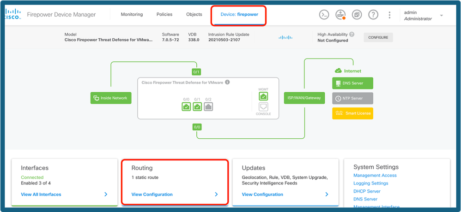The width and height of the screenshot is (461, 212).
Task: Click the Firepower Device Manager title
Action: coord(61,15)
